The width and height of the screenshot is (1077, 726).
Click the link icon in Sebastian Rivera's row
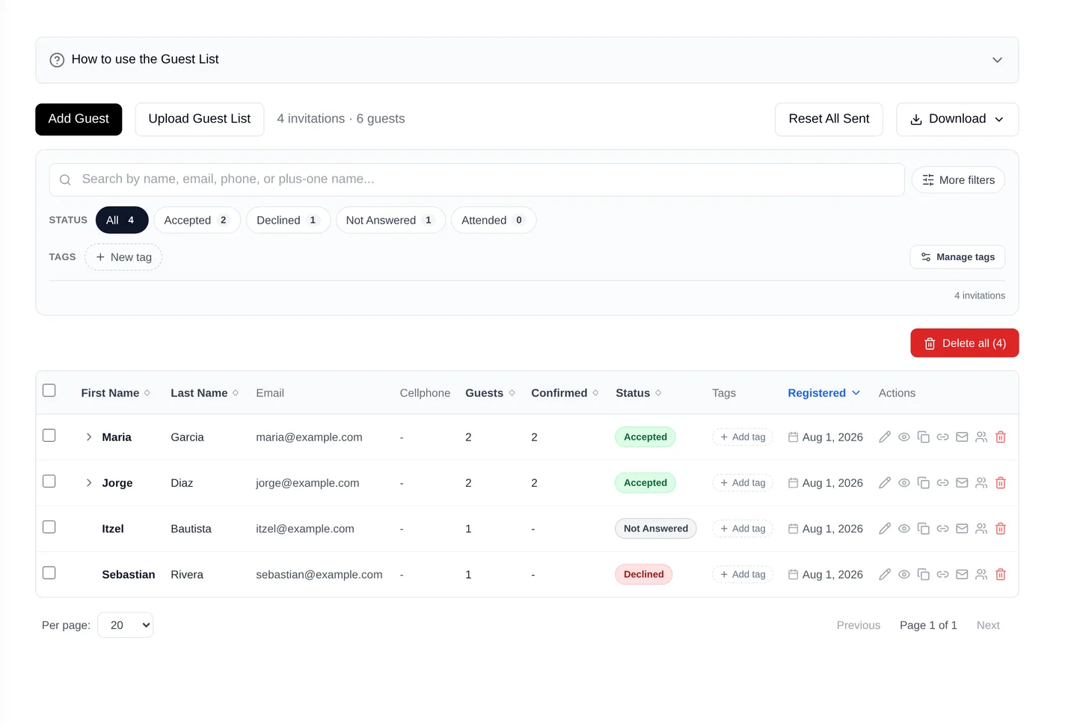pyautogui.click(x=943, y=574)
